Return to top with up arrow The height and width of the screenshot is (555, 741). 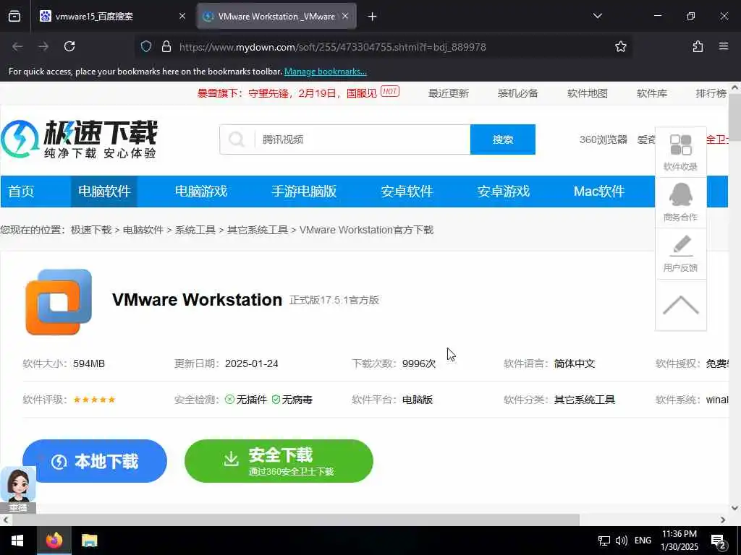coord(680,305)
